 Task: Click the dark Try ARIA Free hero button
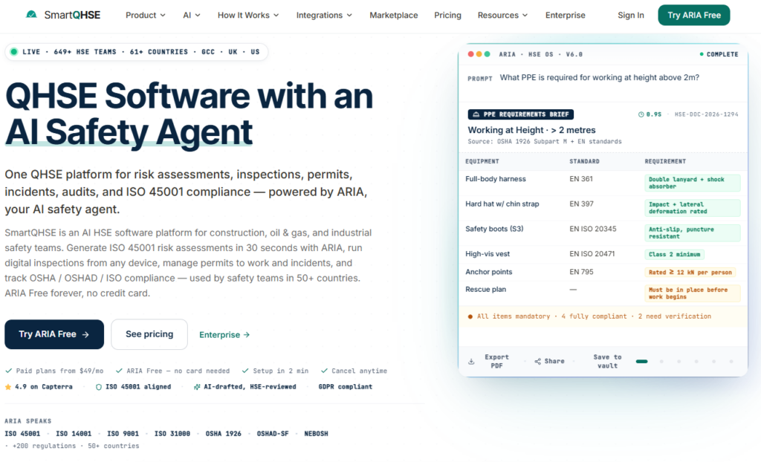click(x=54, y=334)
